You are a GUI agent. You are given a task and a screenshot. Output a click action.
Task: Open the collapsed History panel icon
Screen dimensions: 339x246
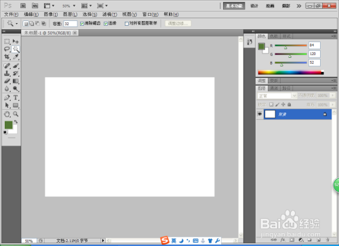coord(250,42)
